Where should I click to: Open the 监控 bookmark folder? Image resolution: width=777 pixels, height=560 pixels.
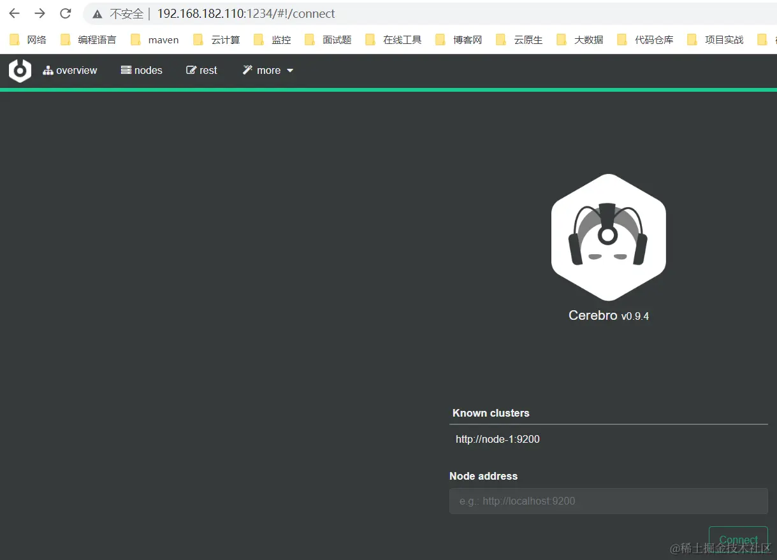click(272, 39)
